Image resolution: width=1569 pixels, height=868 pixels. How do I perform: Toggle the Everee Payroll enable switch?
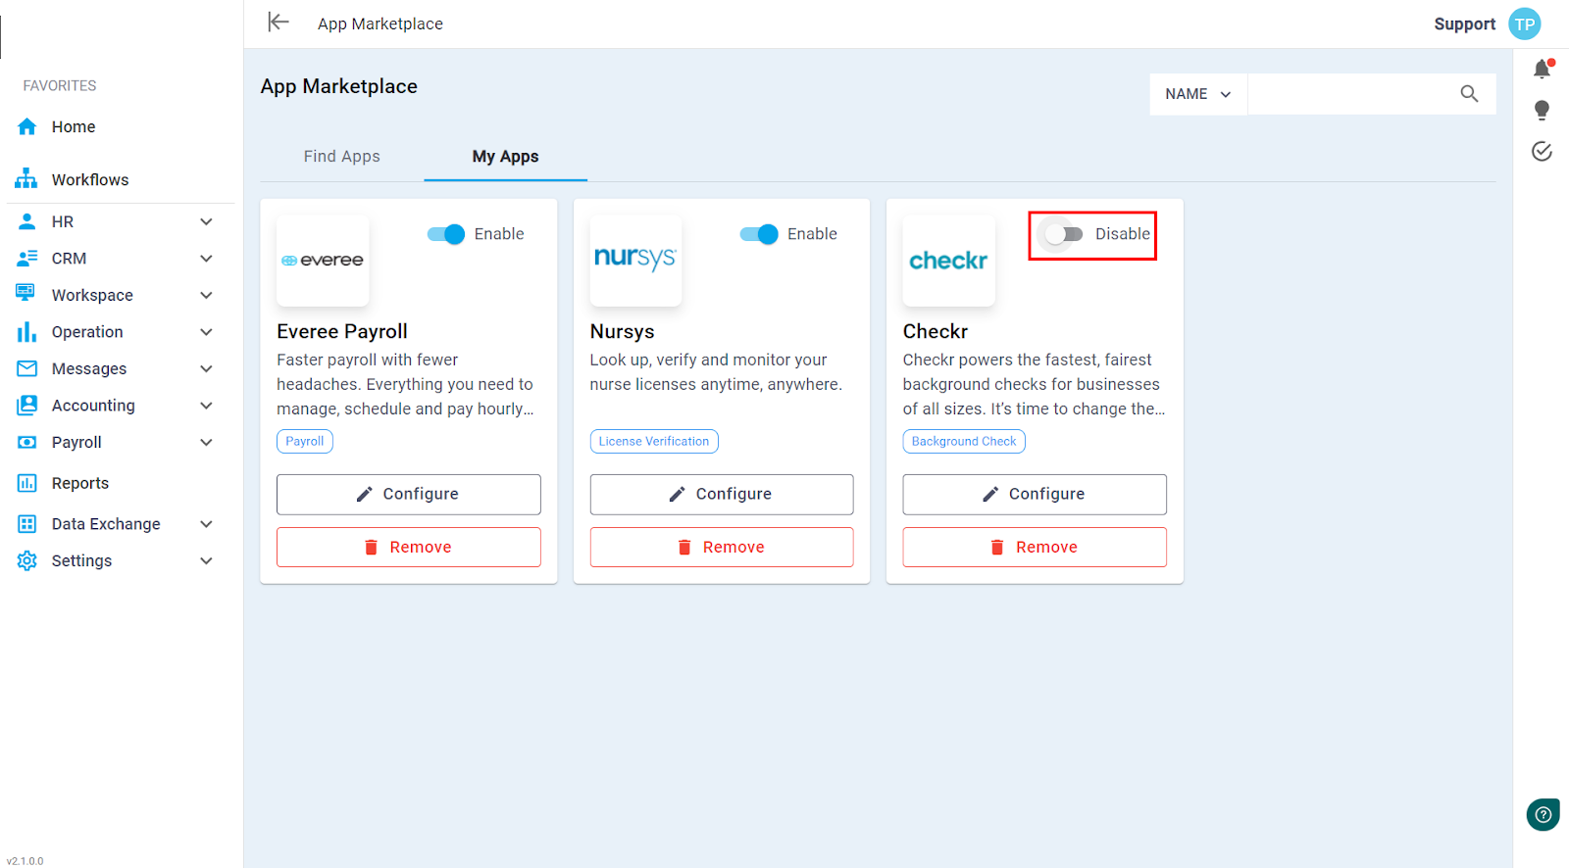[446, 234]
